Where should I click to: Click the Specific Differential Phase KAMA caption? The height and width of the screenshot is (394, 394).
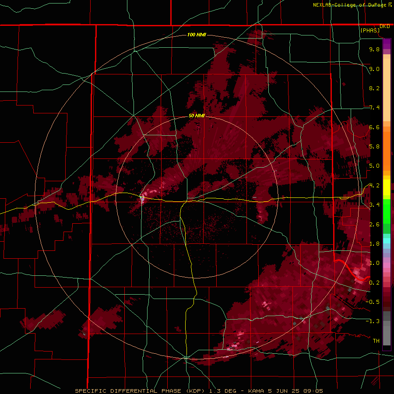tap(199, 391)
